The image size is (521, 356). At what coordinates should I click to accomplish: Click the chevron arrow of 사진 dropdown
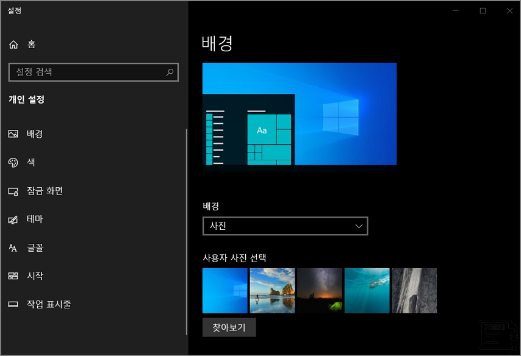[x=359, y=226]
